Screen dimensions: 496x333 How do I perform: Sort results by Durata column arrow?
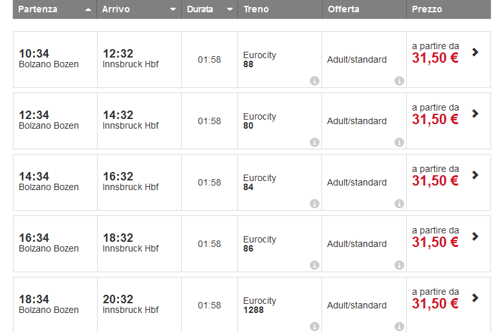pyautogui.click(x=230, y=10)
